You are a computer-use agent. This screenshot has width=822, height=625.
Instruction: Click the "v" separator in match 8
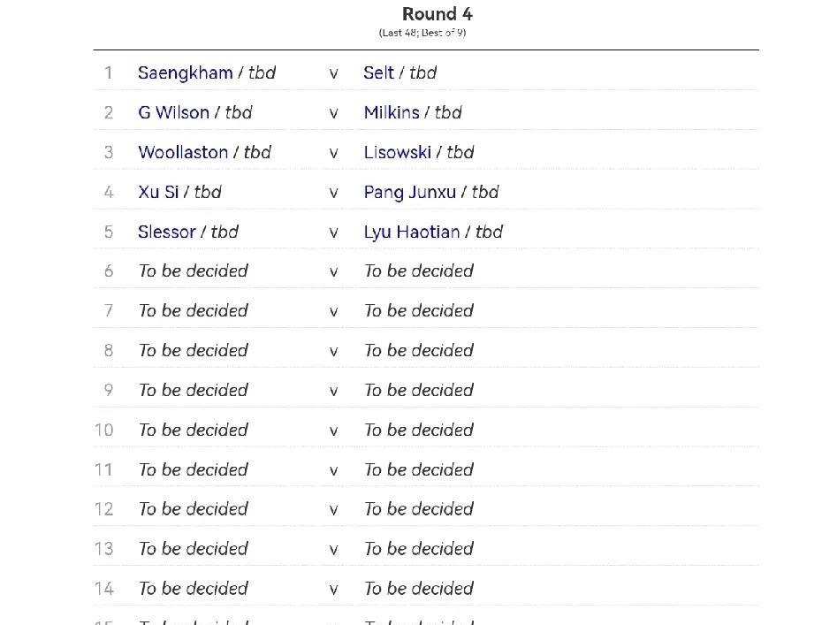(333, 351)
